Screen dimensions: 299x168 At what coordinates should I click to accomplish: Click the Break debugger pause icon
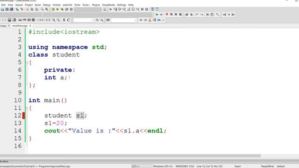click(142, 9)
